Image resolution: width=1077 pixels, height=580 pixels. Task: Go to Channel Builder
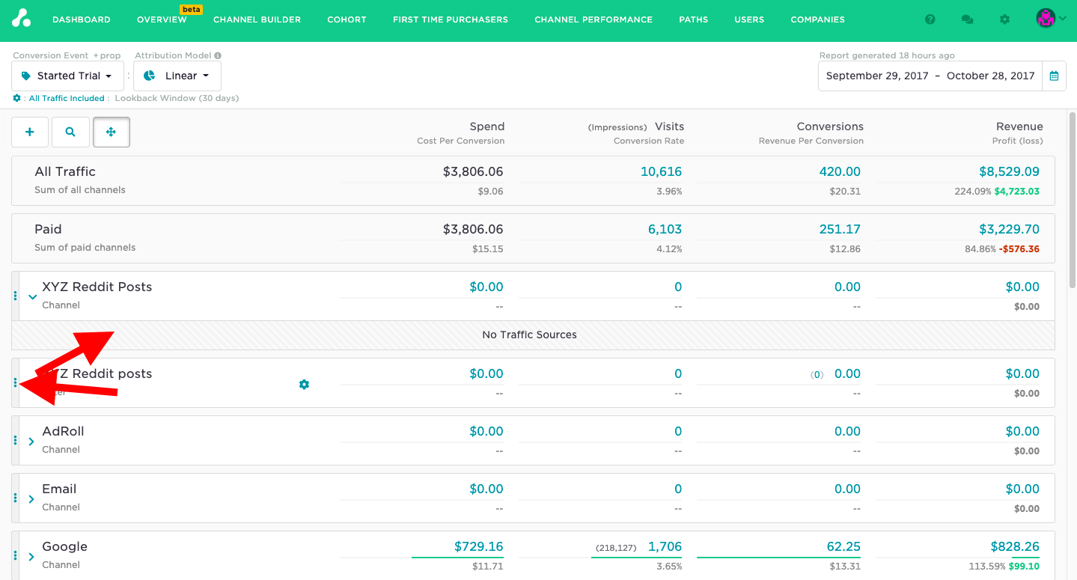(x=257, y=19)
